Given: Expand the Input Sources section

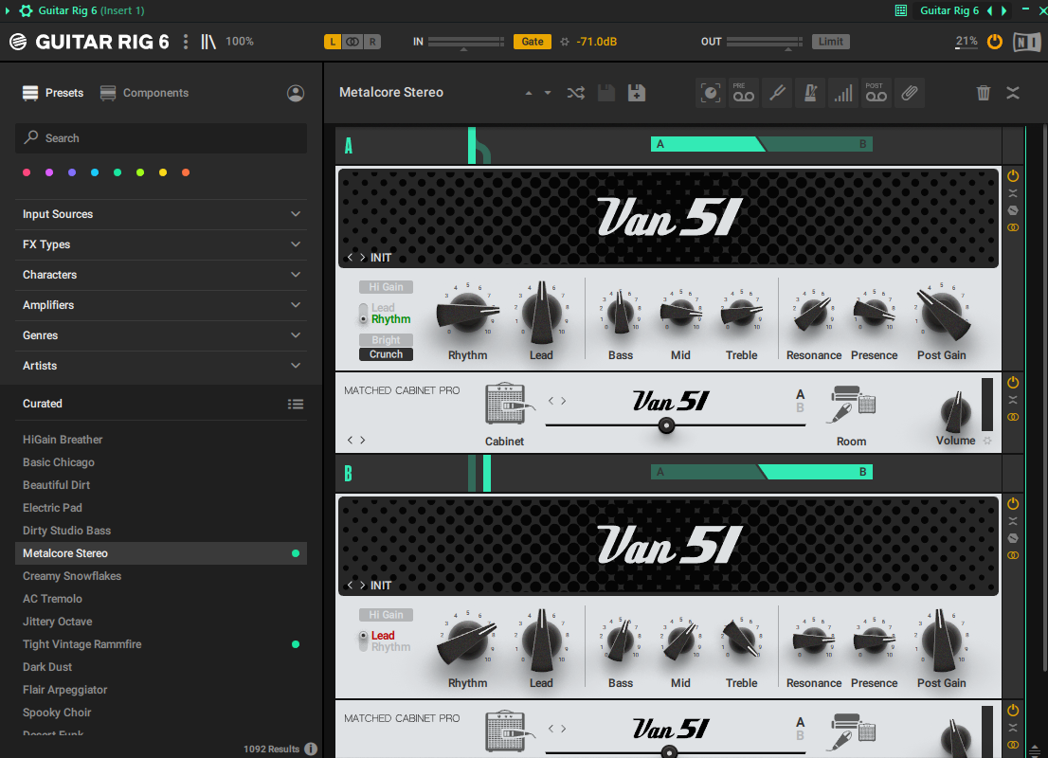Looking at the screenshot, I should tap(161, 213).
